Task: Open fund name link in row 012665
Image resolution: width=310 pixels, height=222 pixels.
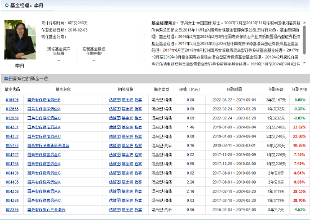Action: (x=44, y=109)
